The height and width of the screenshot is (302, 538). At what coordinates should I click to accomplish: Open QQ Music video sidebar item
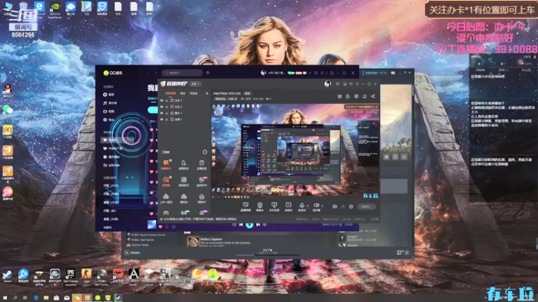click(109, 111)
